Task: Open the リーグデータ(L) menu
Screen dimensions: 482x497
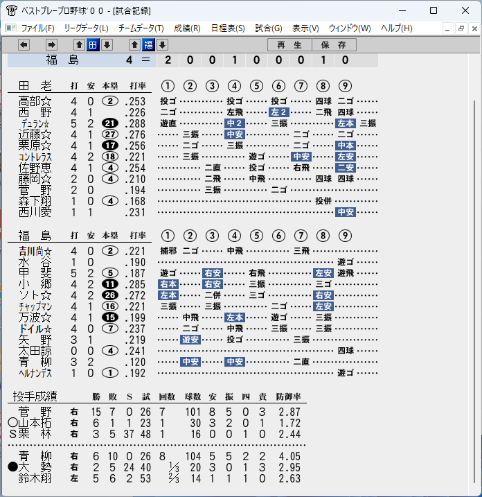Action: (86, 28)
